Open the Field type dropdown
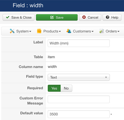The width and height of the screenshot is (124, 120). pyautogui.click(x=79, y=77)
